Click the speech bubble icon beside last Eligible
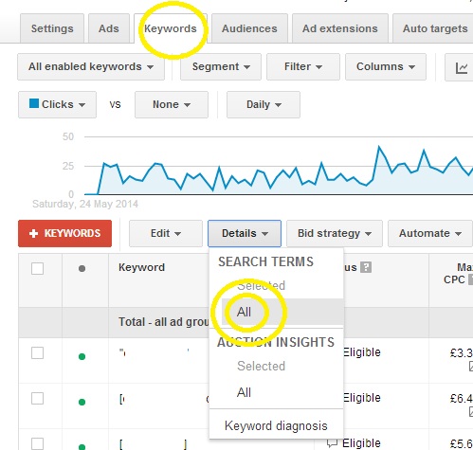This screenshot has height=450, width=473. coord(332,442)
